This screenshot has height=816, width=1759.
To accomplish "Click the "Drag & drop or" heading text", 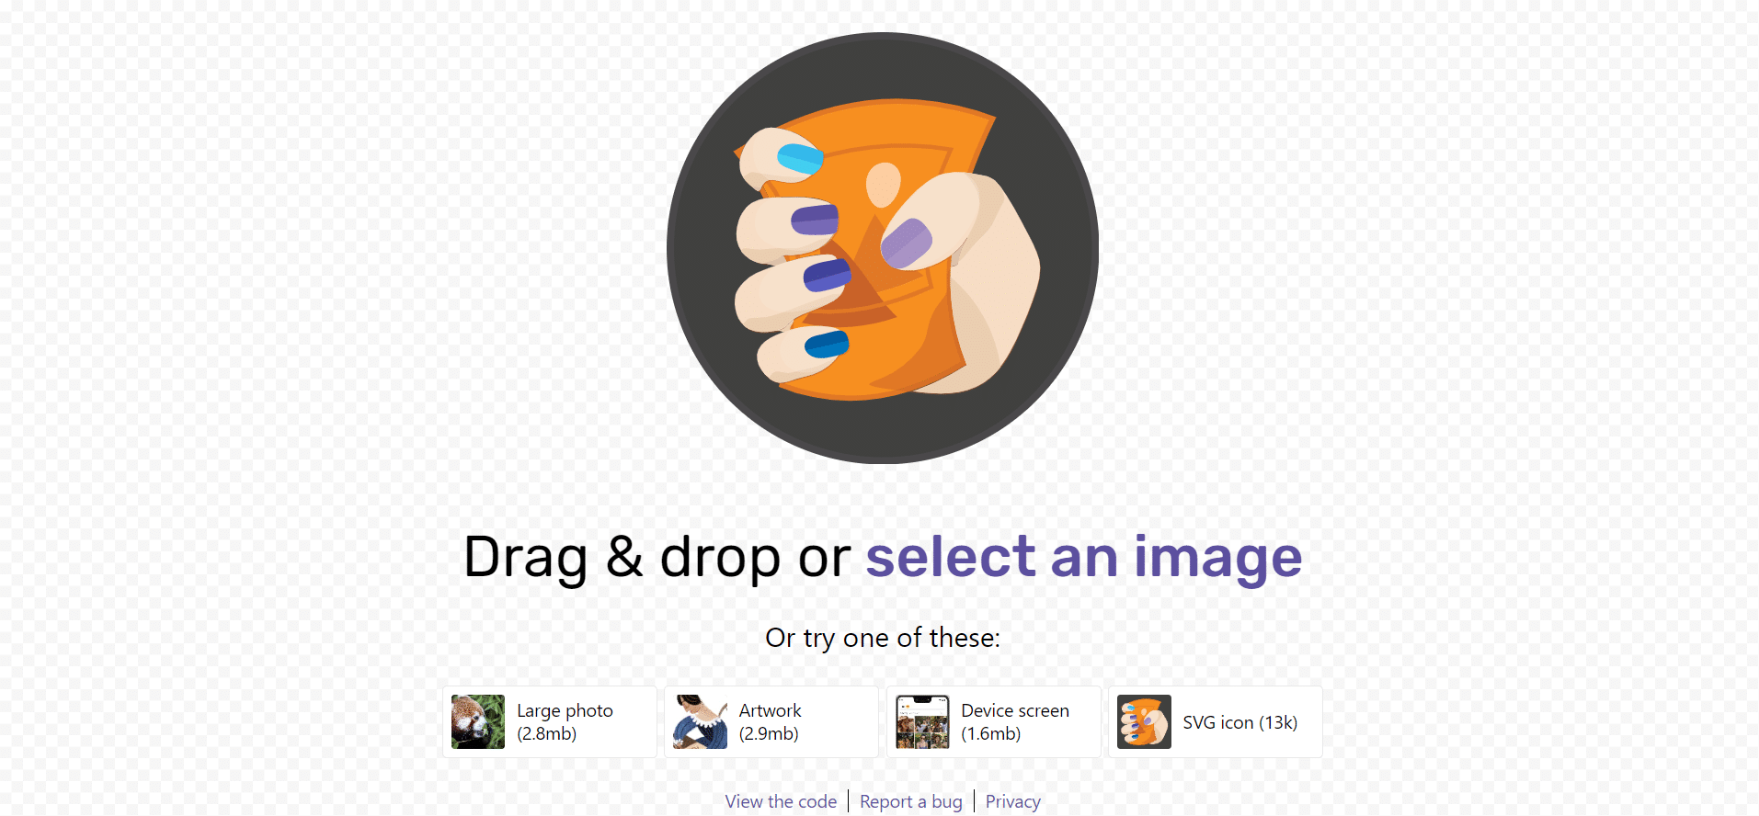I will [657, 557].
